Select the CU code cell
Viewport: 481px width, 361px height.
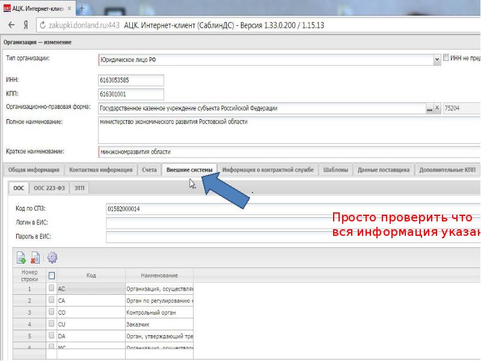(x=91, y=324)
